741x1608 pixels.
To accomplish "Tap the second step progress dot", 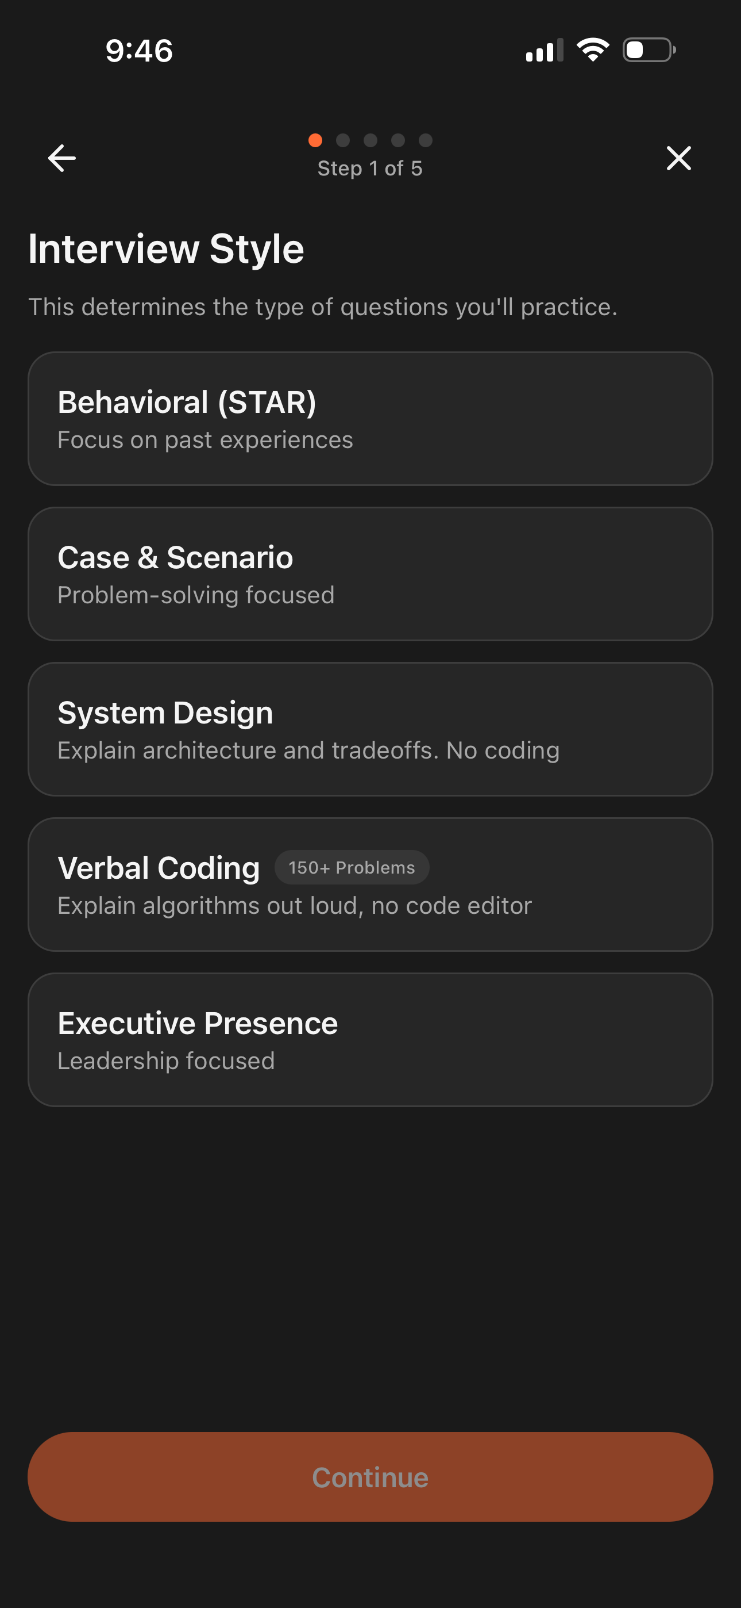I will click(x=343, y=140).
